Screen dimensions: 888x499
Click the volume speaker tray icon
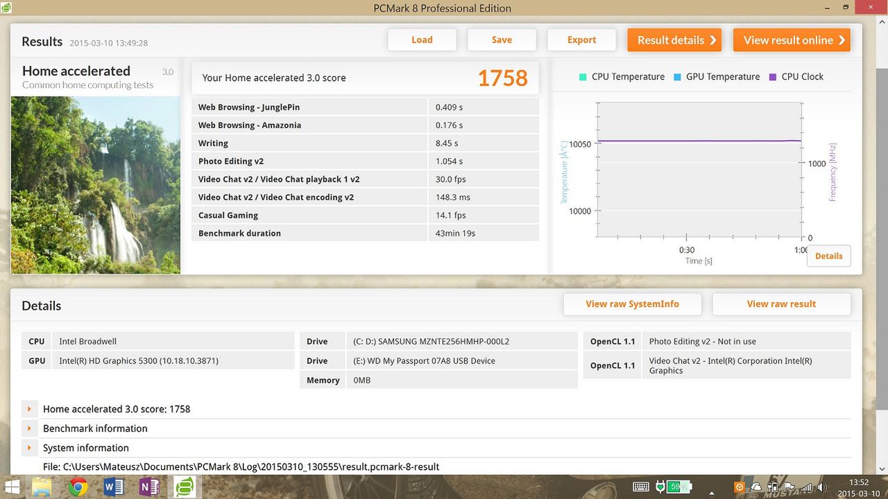coord(823,487)
